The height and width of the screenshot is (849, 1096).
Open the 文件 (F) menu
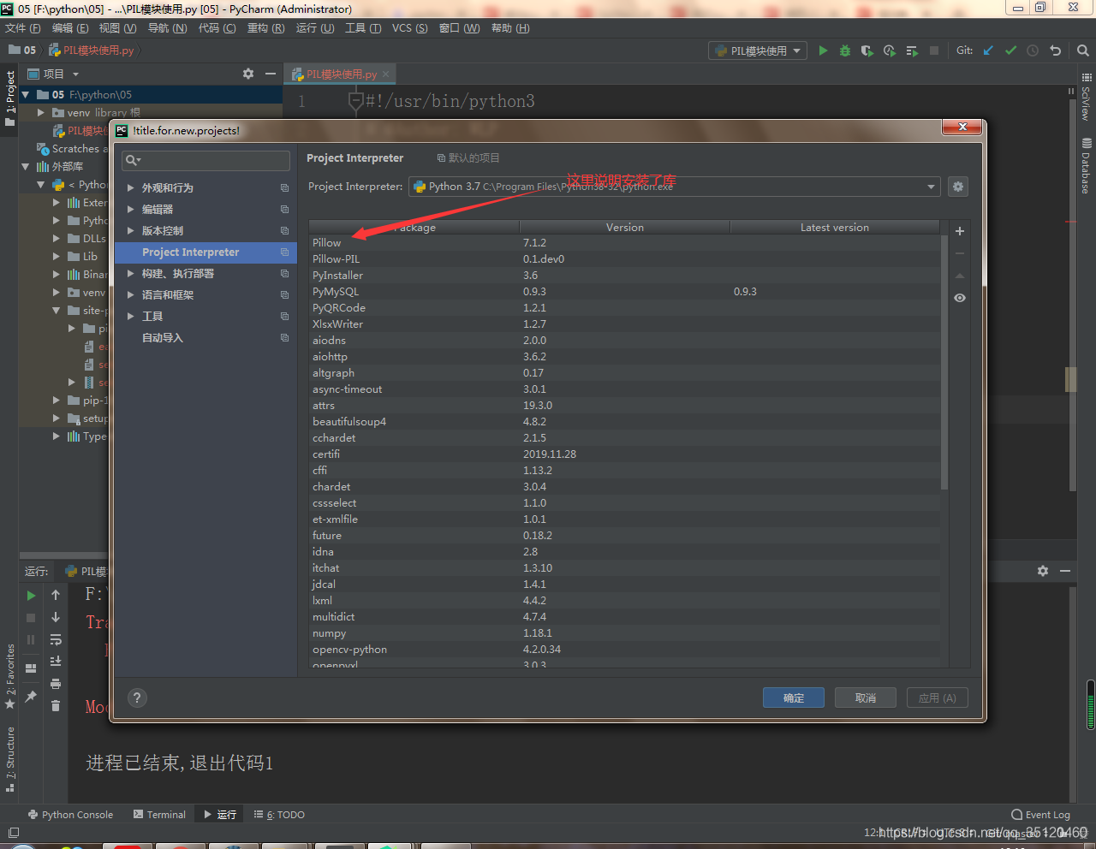[x=22, y=28]
